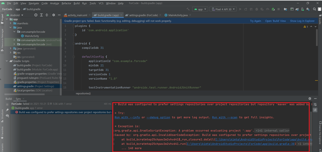Click the Stop square icon in toolbar
The width and height of the screenshot is (322, 152).
coord(279,9)
